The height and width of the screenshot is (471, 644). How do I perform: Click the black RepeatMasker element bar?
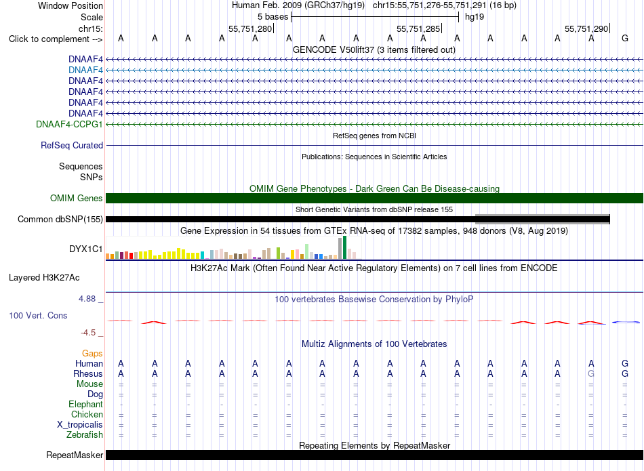374,455
